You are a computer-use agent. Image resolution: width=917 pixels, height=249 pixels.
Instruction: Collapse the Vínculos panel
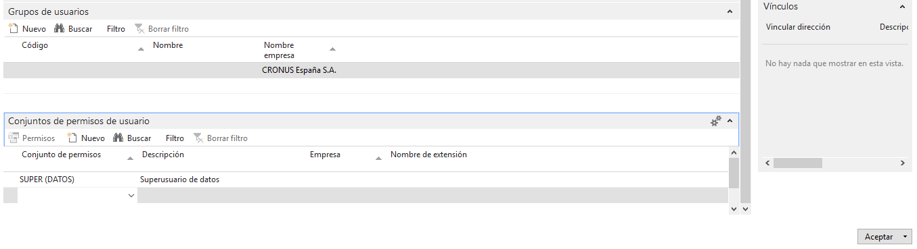tap(903, 6)
